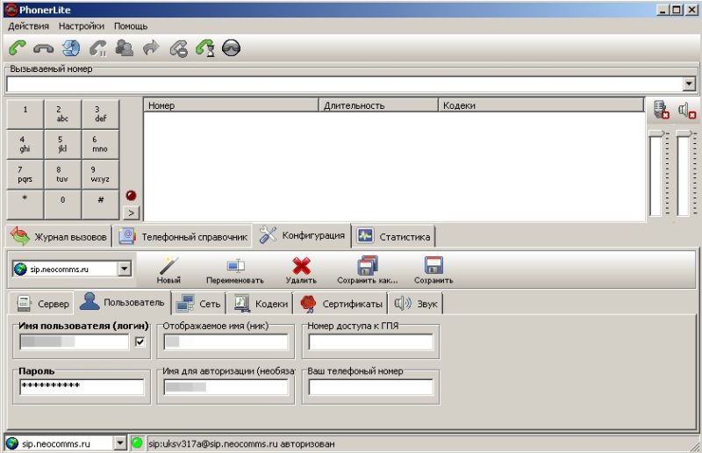Click the transfer call arrow icon
The width and height of the screenshot is (702, 453).
150,48
